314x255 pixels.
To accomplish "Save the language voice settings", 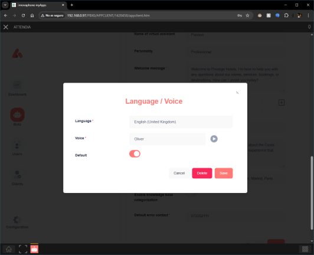I will point(224,173).
